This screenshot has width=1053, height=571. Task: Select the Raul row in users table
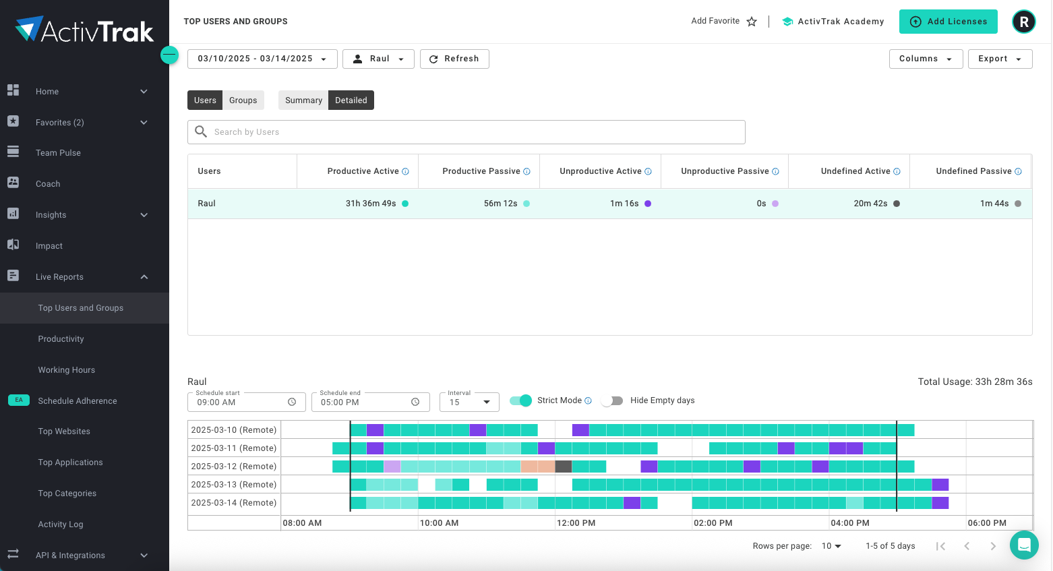(610, 204)
